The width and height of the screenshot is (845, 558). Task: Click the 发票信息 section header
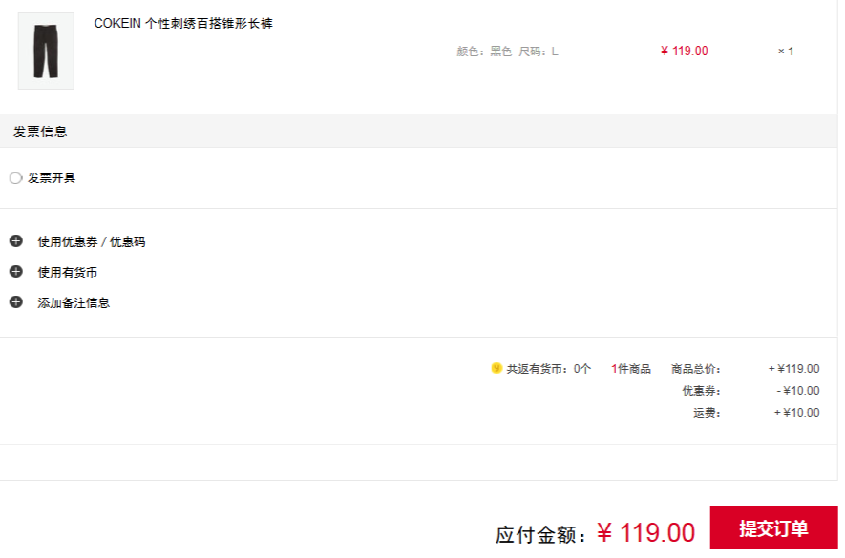click(40, 132)
